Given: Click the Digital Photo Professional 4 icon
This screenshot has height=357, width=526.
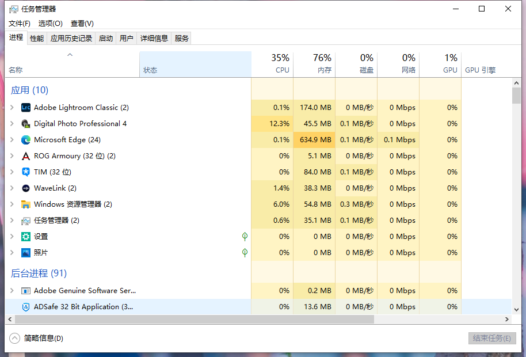Looking at the screenshot, I should 26,123.
